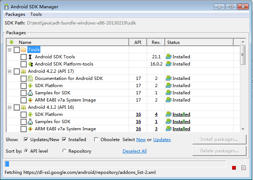Collapse the Android 4.2.2 (API 17) group
Screen dimensions: 253x180
tap(10, 71)
